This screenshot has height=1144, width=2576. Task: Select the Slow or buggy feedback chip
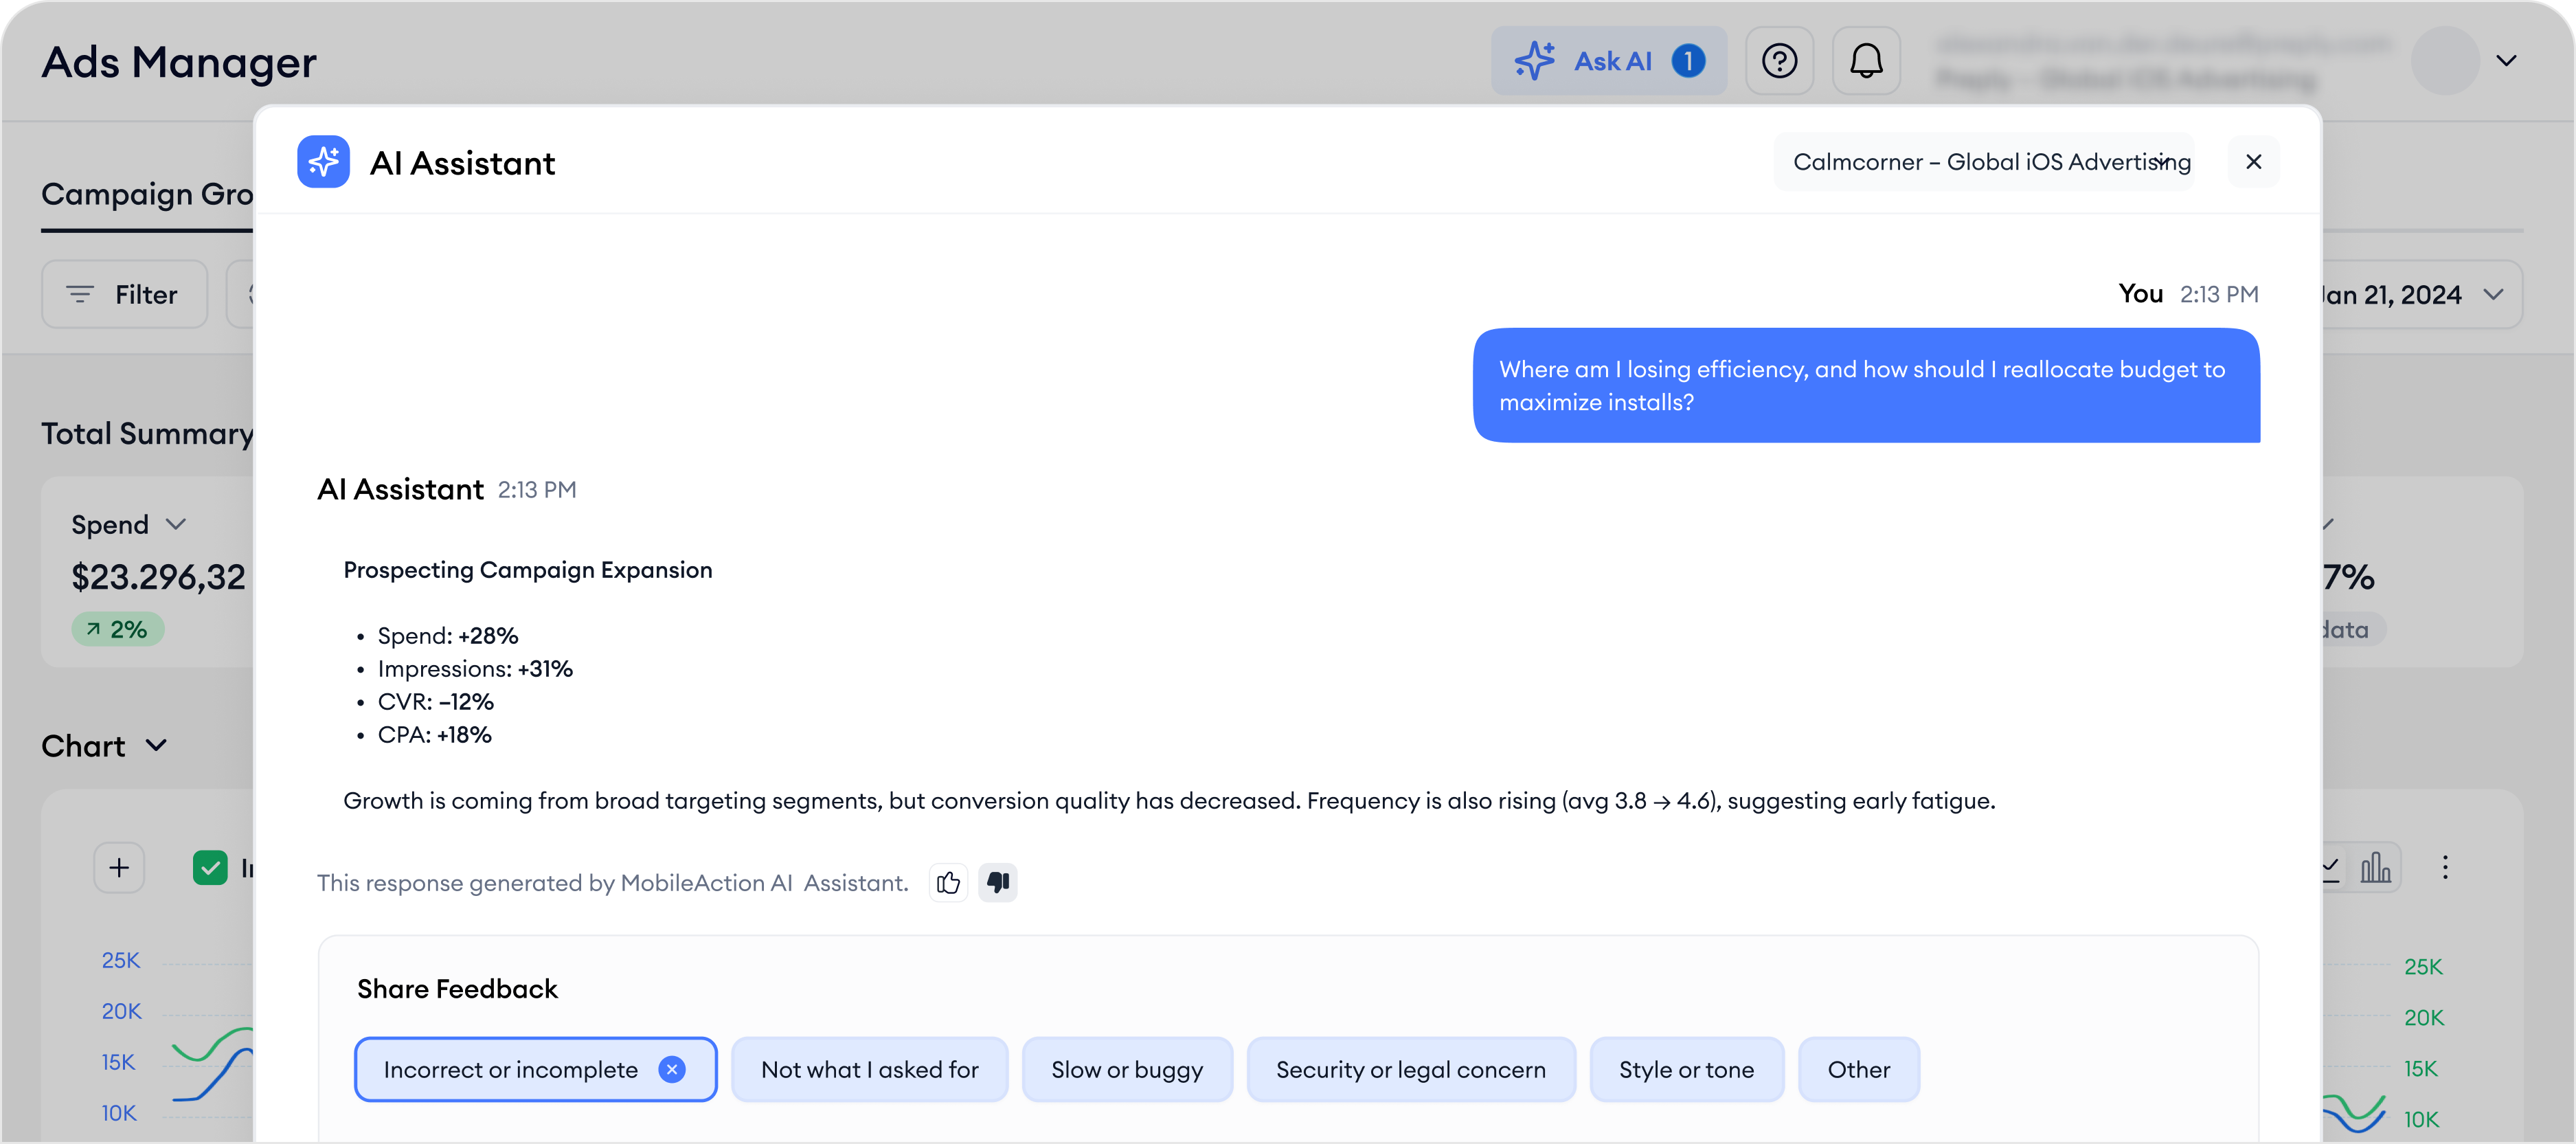click(x=1126, y=1069)
